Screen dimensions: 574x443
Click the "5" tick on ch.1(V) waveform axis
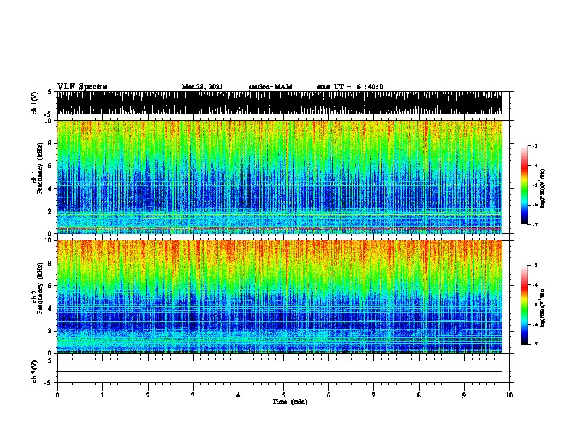point(49,92)
